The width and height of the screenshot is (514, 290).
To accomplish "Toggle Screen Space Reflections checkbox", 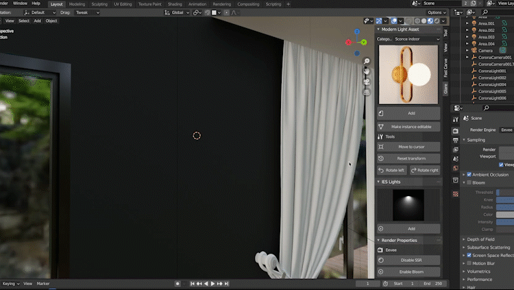I will click(469, 255).
